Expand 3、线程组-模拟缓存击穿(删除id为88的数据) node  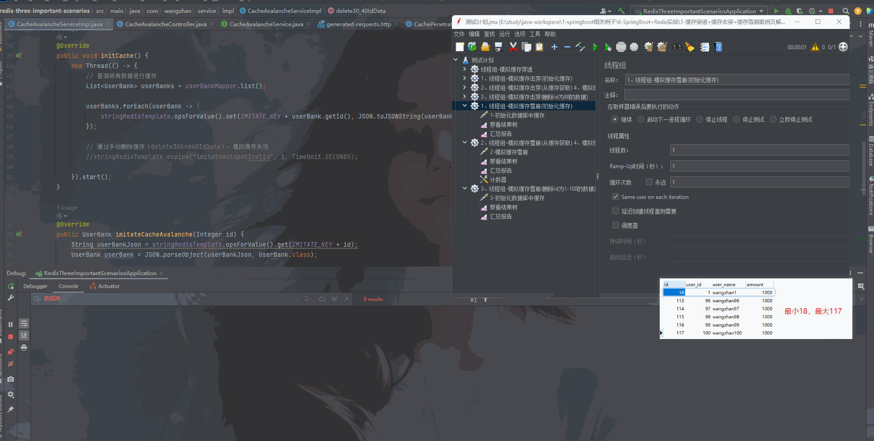pos(465,96)
